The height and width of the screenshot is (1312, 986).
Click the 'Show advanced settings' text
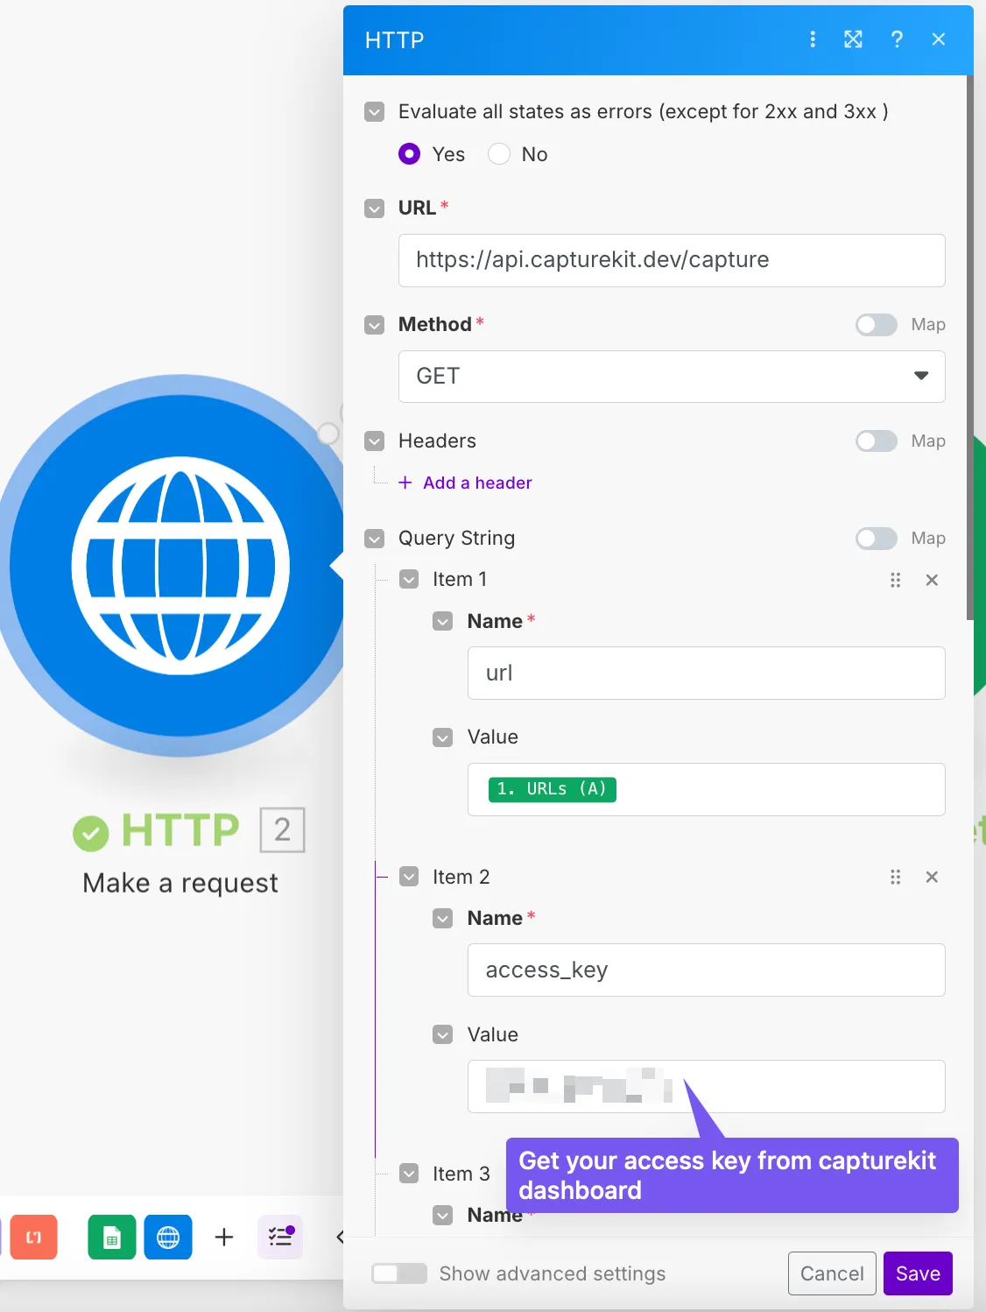(553, 1273)
